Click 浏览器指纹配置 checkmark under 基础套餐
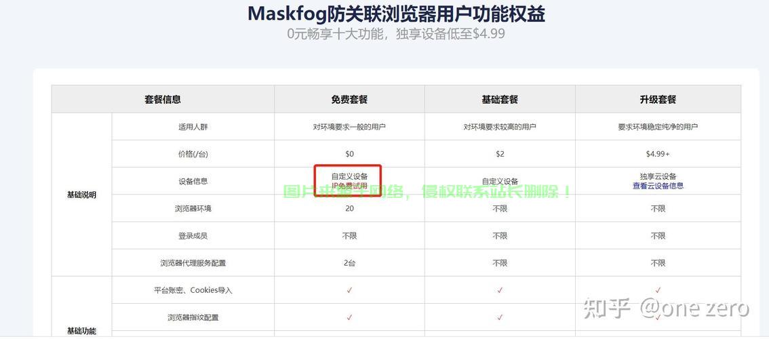 point(500,317)
